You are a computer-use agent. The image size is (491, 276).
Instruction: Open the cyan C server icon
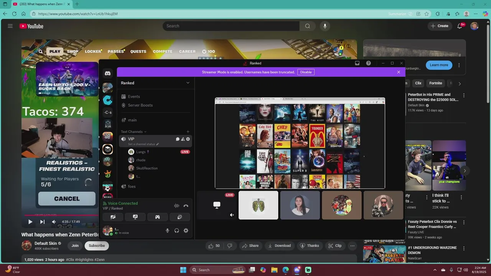click(107, 100)
